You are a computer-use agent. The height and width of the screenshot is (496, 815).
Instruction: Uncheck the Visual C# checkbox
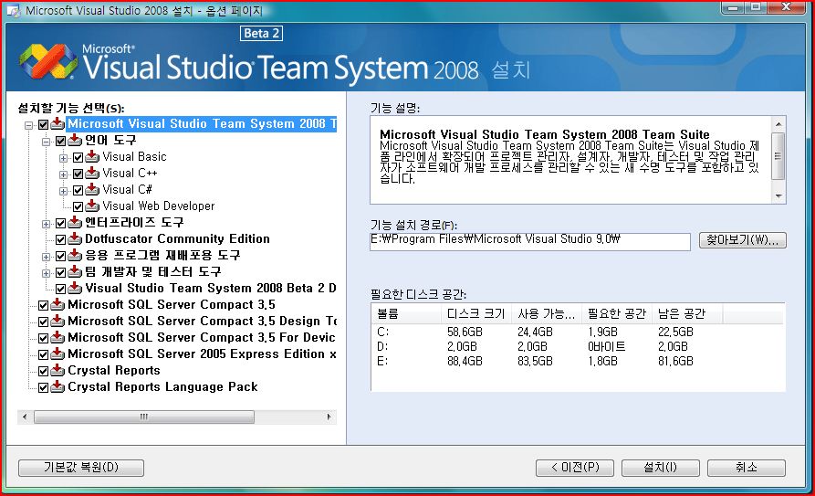pos(78,191)
